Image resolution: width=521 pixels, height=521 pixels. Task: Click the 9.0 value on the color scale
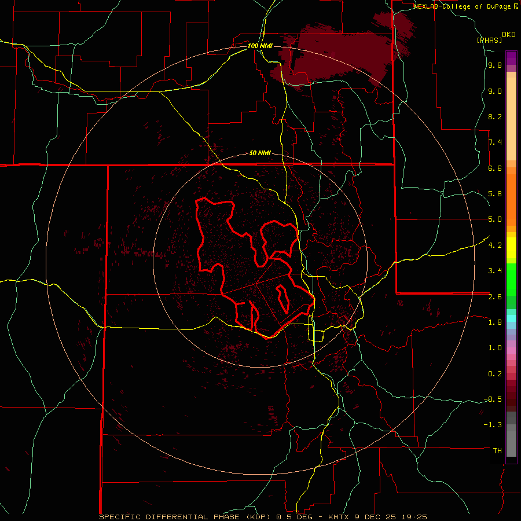pos(495,91)
